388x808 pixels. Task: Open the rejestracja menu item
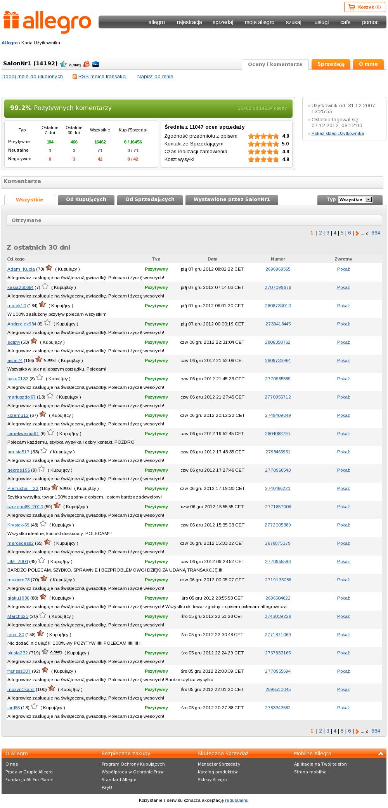tap(189, 22)
